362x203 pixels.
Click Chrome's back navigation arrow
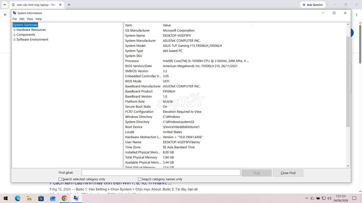tap(6, 15)
